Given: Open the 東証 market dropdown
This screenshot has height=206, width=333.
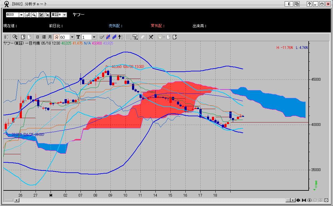Looking at the screenshot, I should 65,15.
